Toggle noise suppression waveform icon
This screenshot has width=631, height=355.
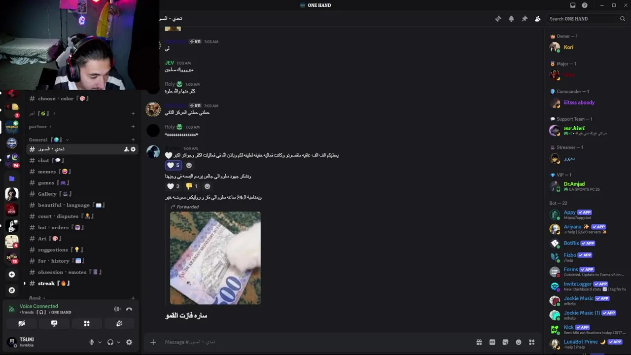coord(117,309)
